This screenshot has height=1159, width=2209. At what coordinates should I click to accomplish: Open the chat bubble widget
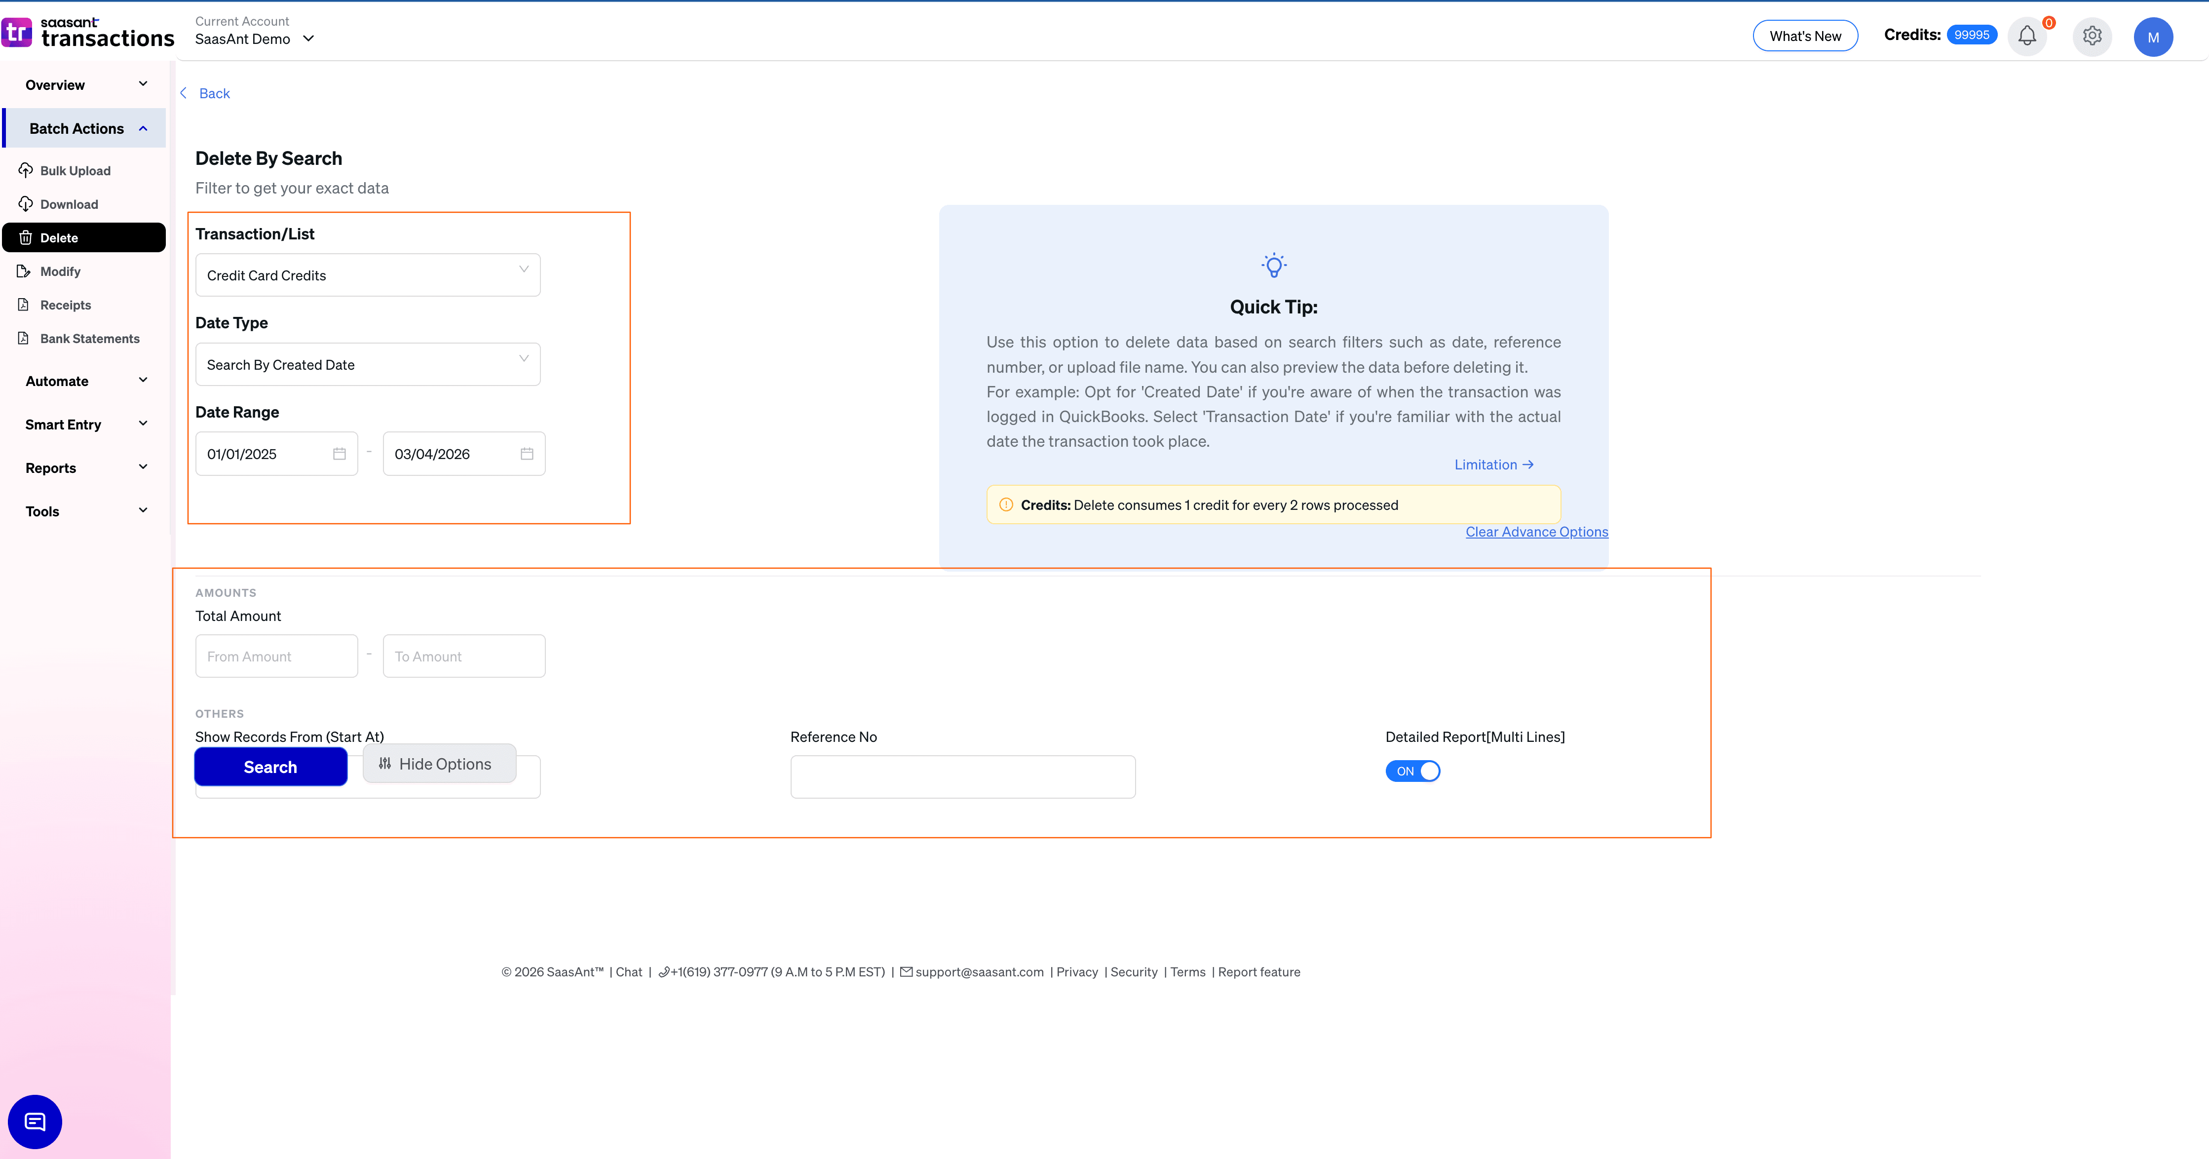pyautogui.click(x=35, y=1121)
